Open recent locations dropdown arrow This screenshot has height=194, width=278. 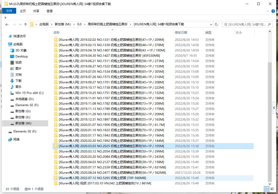(x=21, y=25)
